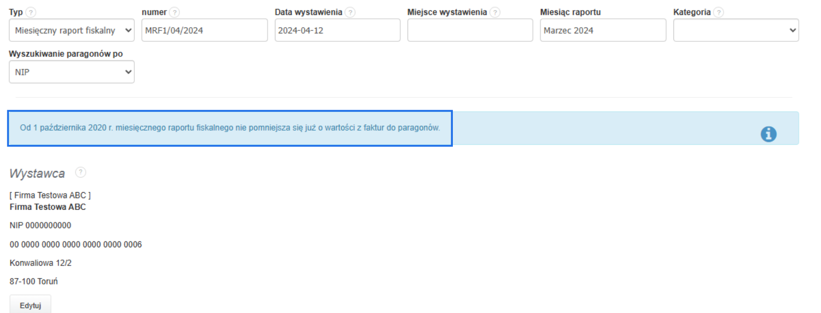Click the numer field with MRF1/04/2024
This screenshot has width=821, height=313.
tap(204, 30)
